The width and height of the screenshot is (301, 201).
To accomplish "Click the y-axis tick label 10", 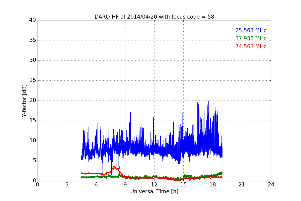I will tap(33, 141).
